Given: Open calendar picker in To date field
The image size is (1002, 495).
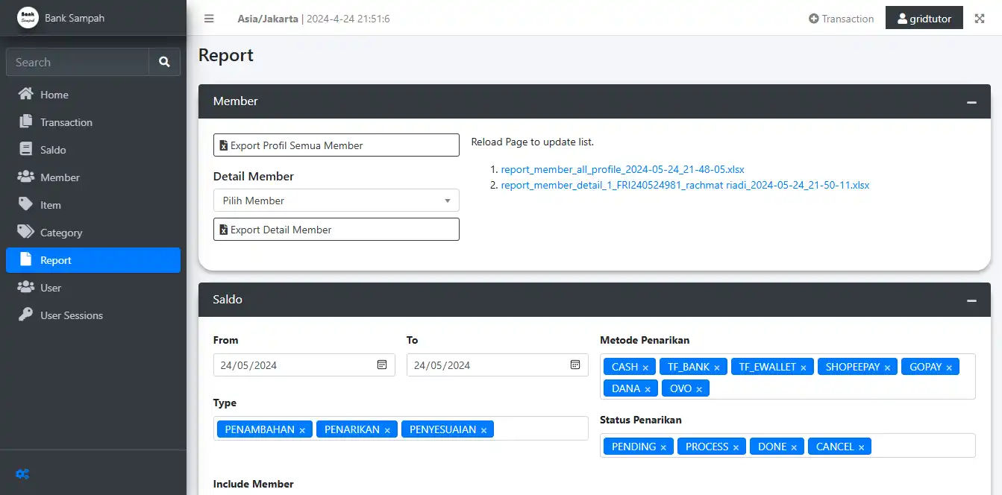Looking at the screenshot, I should click(x=575, y=365).
